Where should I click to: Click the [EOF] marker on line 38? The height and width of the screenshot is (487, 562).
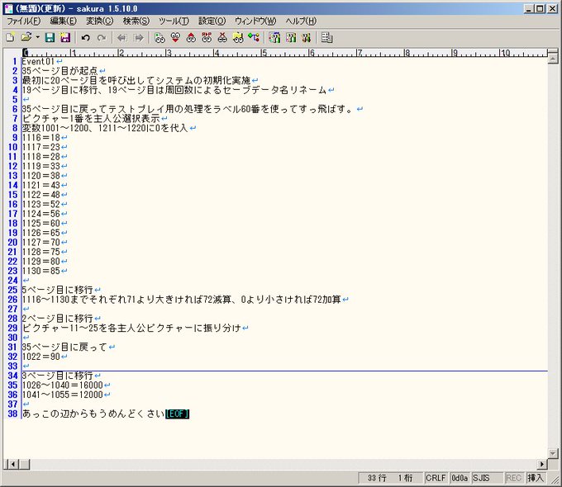point(177,414)
